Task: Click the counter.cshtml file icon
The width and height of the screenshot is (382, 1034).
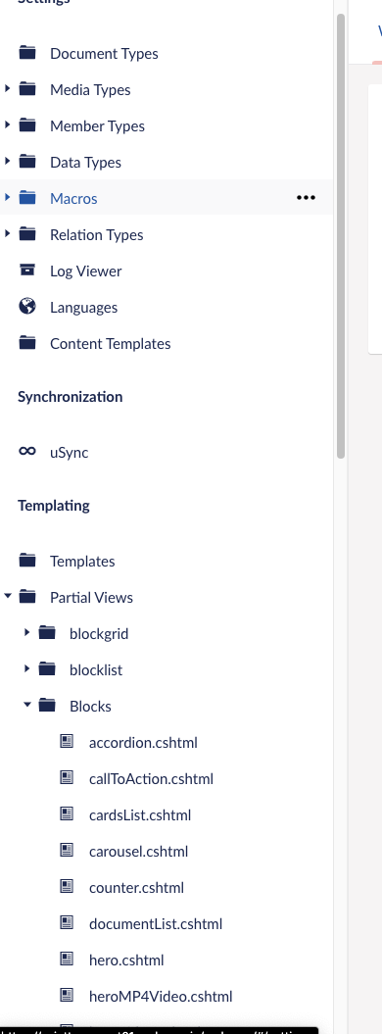Action: click(67, 886)
